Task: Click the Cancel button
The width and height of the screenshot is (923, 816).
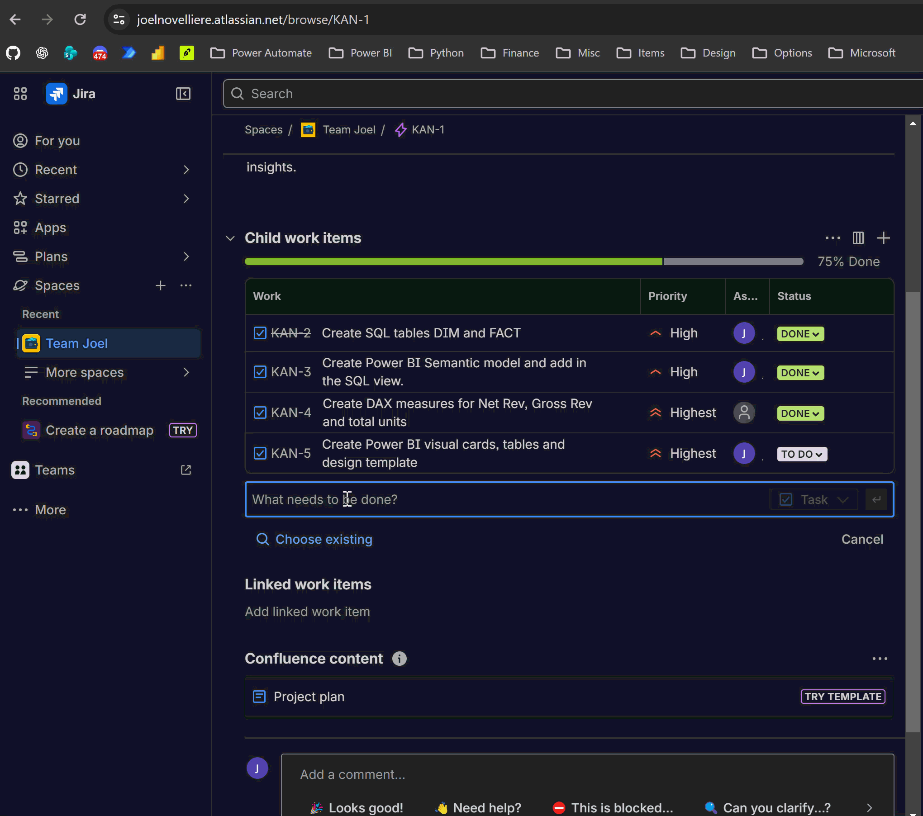Action: [862, 539]
